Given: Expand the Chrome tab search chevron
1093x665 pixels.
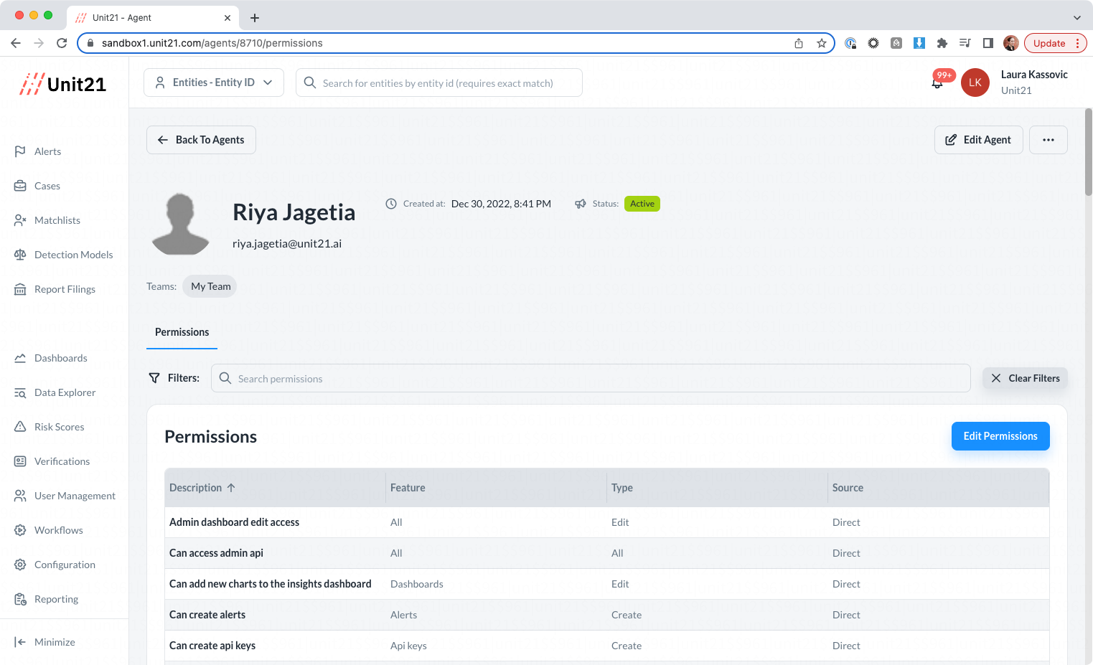Looking at the screenshot, I should 1076,18.
